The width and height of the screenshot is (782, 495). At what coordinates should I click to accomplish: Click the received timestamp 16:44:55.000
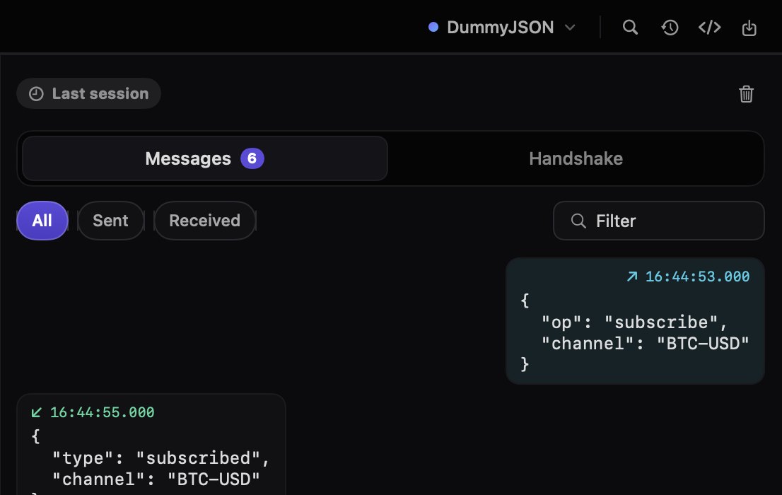point(103,412)
